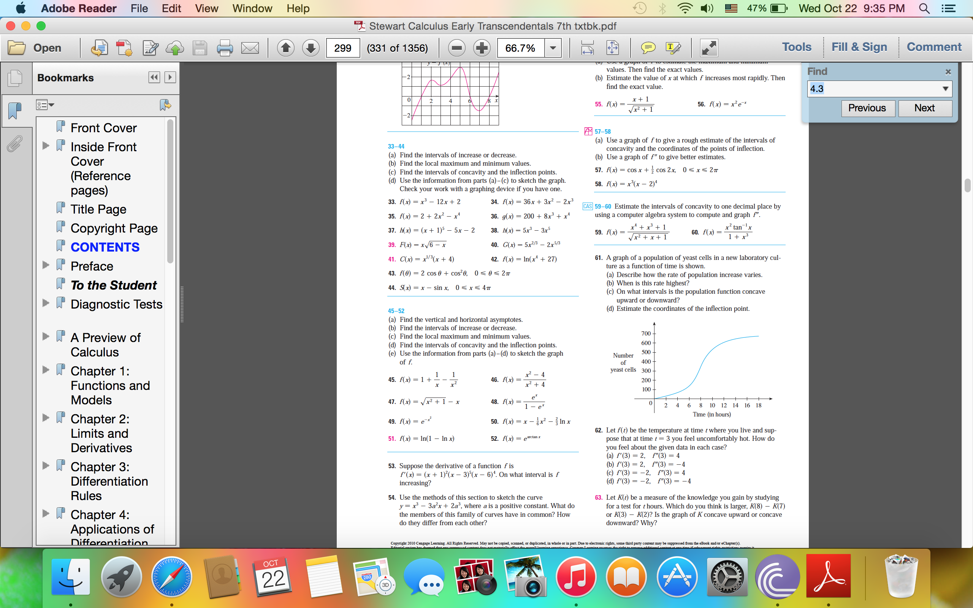This screenshot has width=973, height=608.
Task: Open the Fill & Sign pane
Action: tap(859, 47)
